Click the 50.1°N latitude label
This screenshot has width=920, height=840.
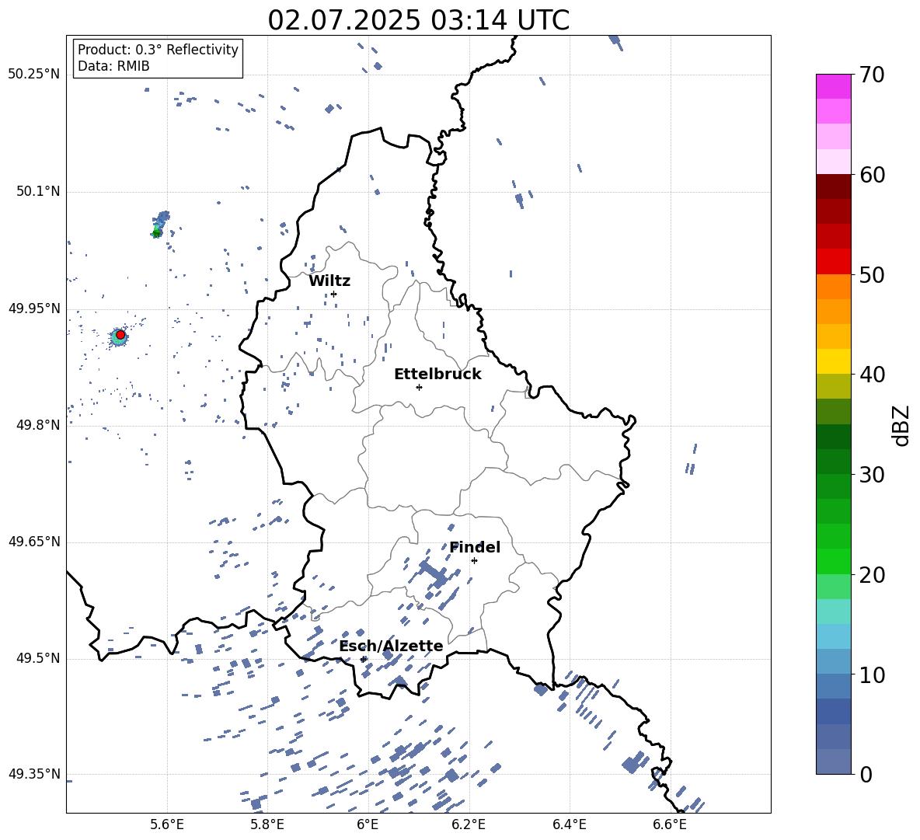37,192
